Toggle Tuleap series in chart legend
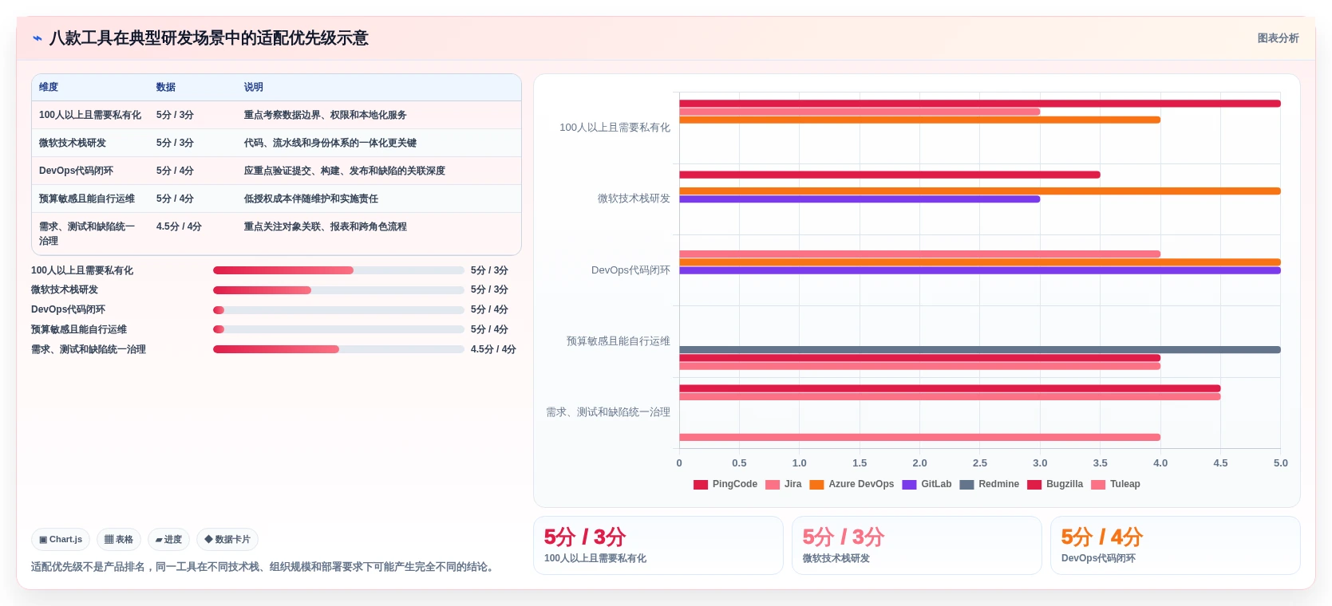 coord(1116,484)
